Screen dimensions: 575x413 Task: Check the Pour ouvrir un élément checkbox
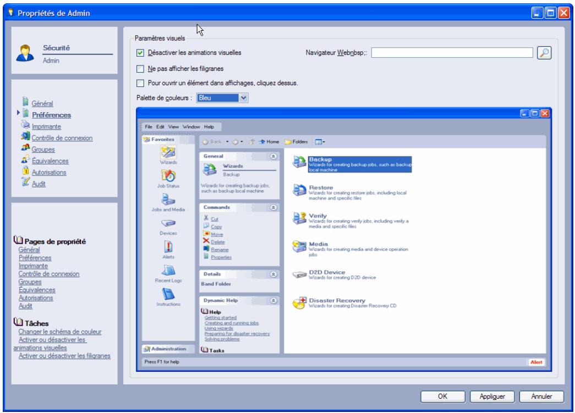[x=140, y=83]
